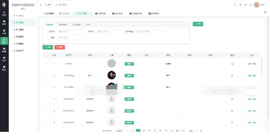Open theme settings icon in top bar

(246, 5)
